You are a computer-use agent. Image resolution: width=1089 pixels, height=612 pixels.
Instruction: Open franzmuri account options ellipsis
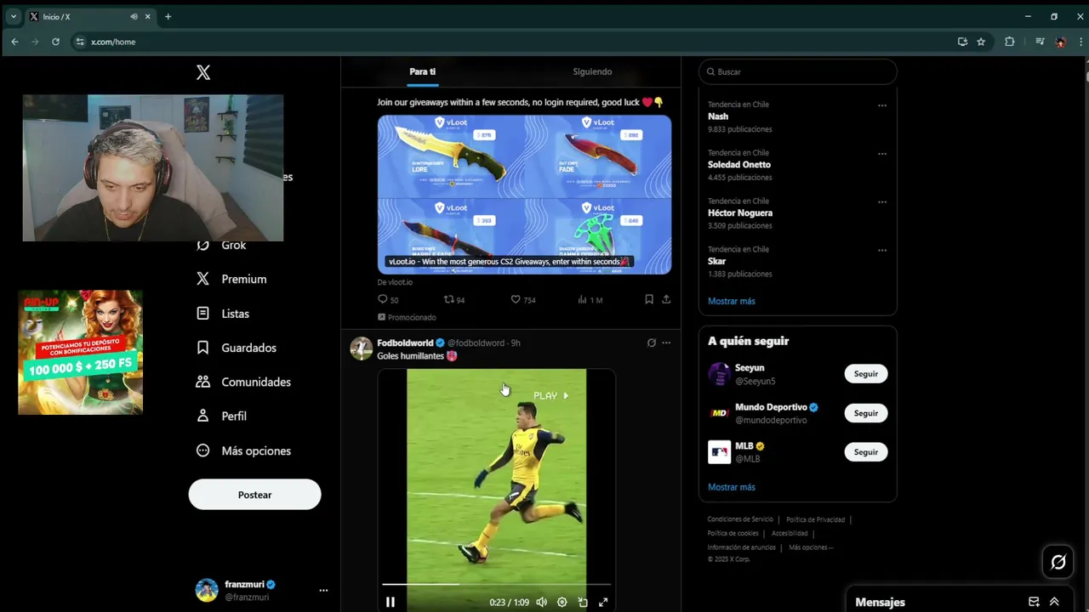[323, 590]
